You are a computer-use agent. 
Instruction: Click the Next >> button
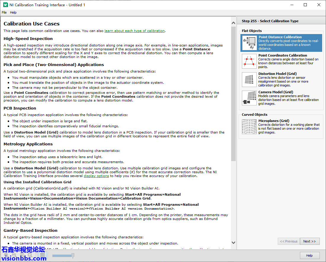pyautogui.click(x=309, y=241)
